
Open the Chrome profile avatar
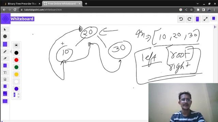point(209,10)
